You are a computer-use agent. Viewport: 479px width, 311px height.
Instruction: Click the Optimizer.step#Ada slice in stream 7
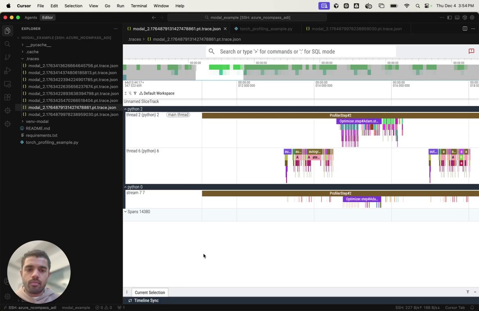coord(362,199)
